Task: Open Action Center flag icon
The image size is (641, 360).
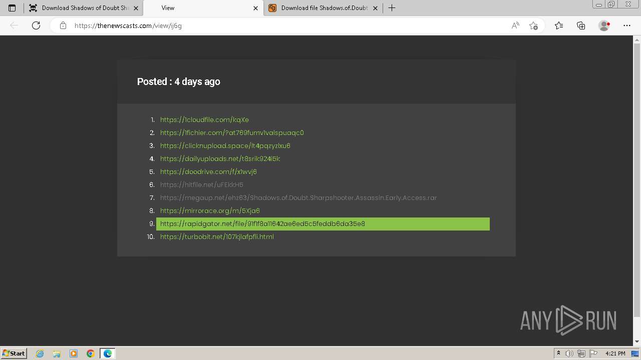Action: 593,353
